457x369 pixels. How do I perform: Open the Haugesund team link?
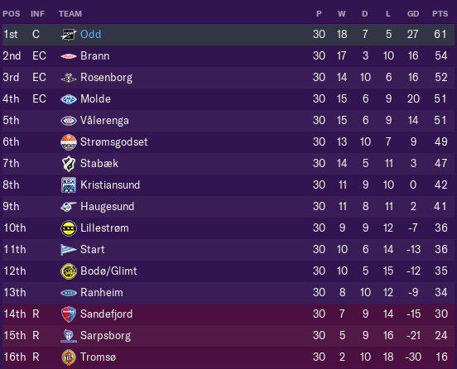pos(108,207)
